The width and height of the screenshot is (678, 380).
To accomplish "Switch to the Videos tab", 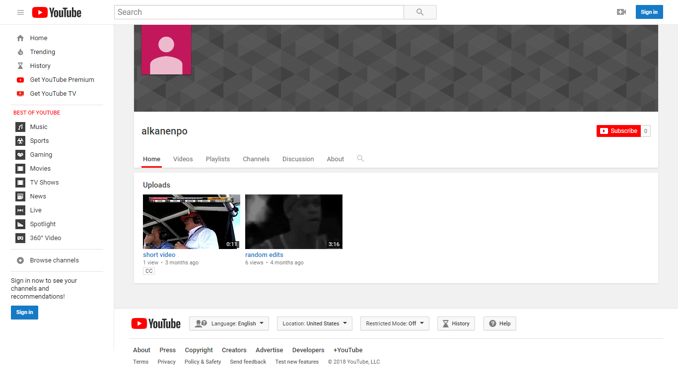I will coord(183,159).
